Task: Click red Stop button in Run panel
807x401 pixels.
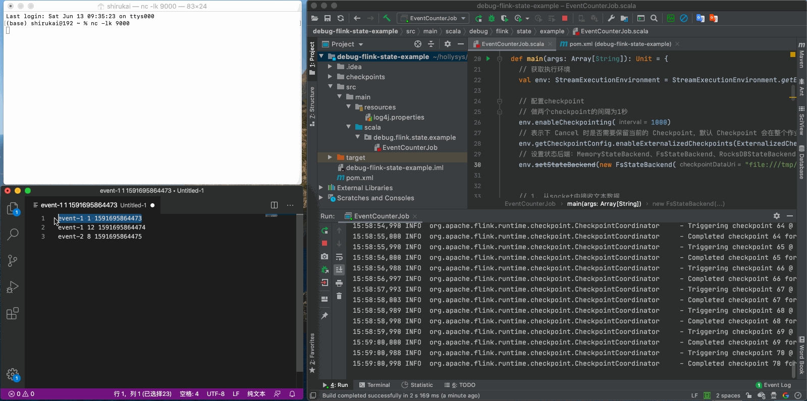Action: [x=325, y=243]
